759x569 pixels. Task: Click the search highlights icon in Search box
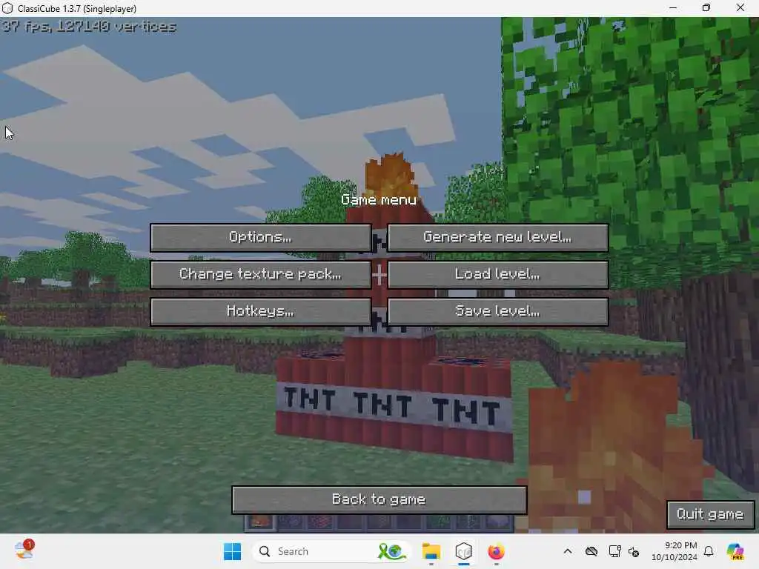point(391,551)
